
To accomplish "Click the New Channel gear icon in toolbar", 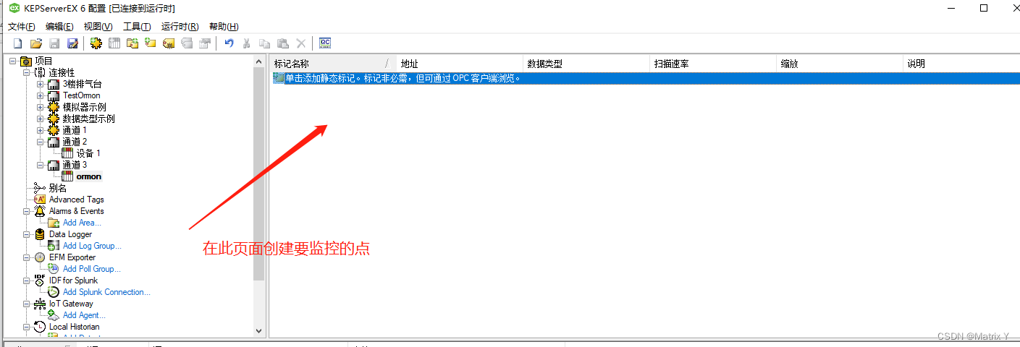I will point(96,43).
